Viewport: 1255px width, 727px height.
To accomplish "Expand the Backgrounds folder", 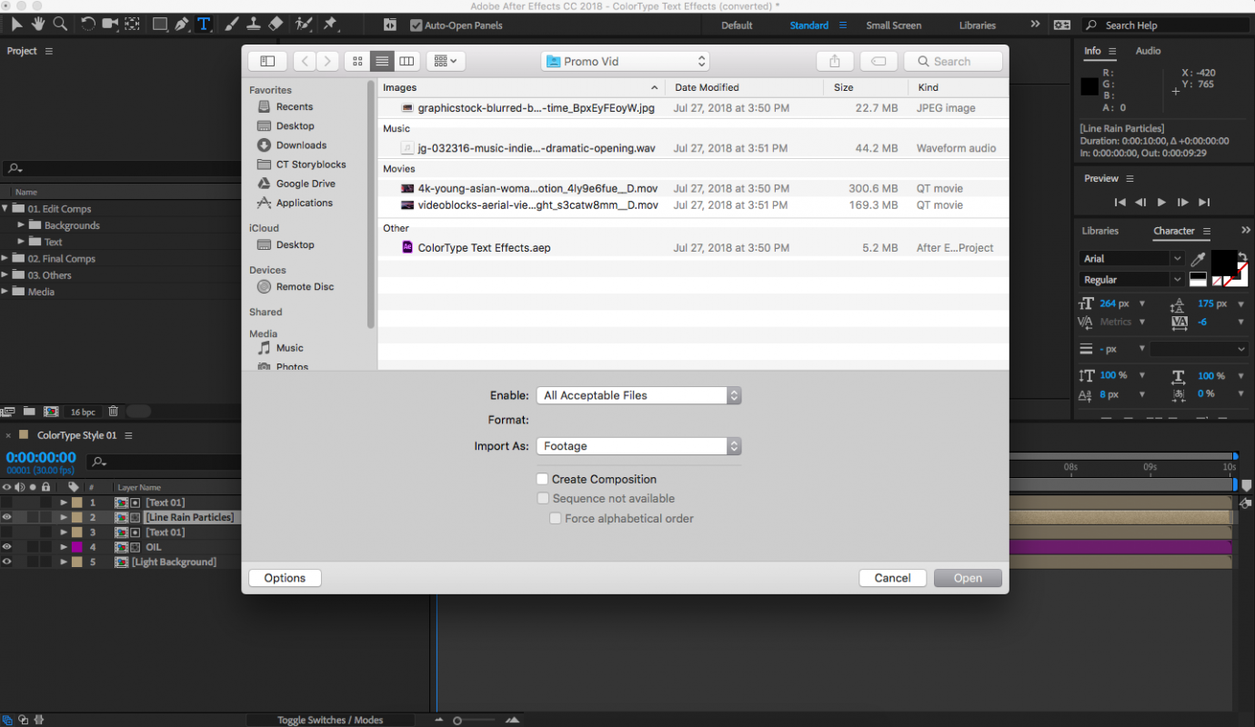I will tap(21, 225).
